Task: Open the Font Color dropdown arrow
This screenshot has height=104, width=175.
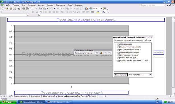Action: [107, 12]
